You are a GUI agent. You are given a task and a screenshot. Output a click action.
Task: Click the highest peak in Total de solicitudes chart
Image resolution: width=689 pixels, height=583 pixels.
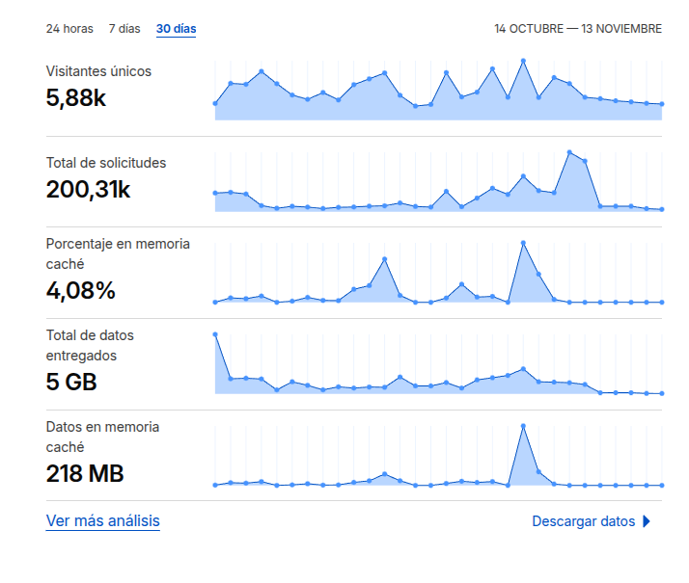(569, 152)
